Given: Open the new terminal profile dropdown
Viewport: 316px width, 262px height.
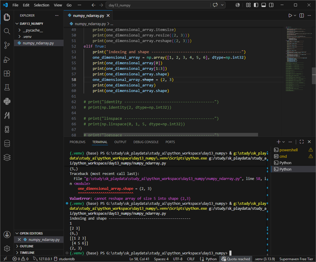Looking at the screenshot, I should [284, 142].
